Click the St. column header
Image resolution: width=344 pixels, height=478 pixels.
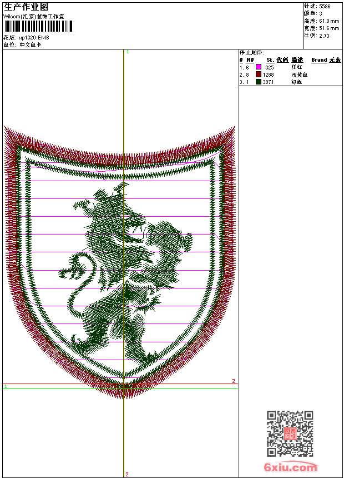(x=270, y=60)
